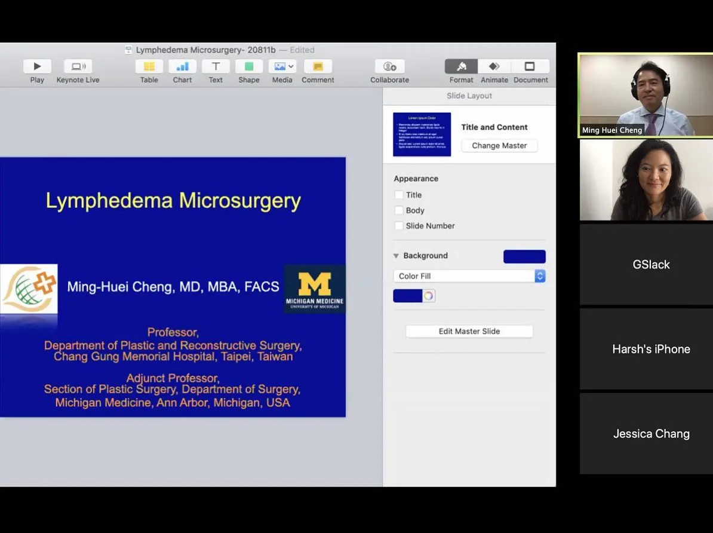Screen dimensions: 713x533
Task: Click the Play slideshow icon
Action: (37, 66)
